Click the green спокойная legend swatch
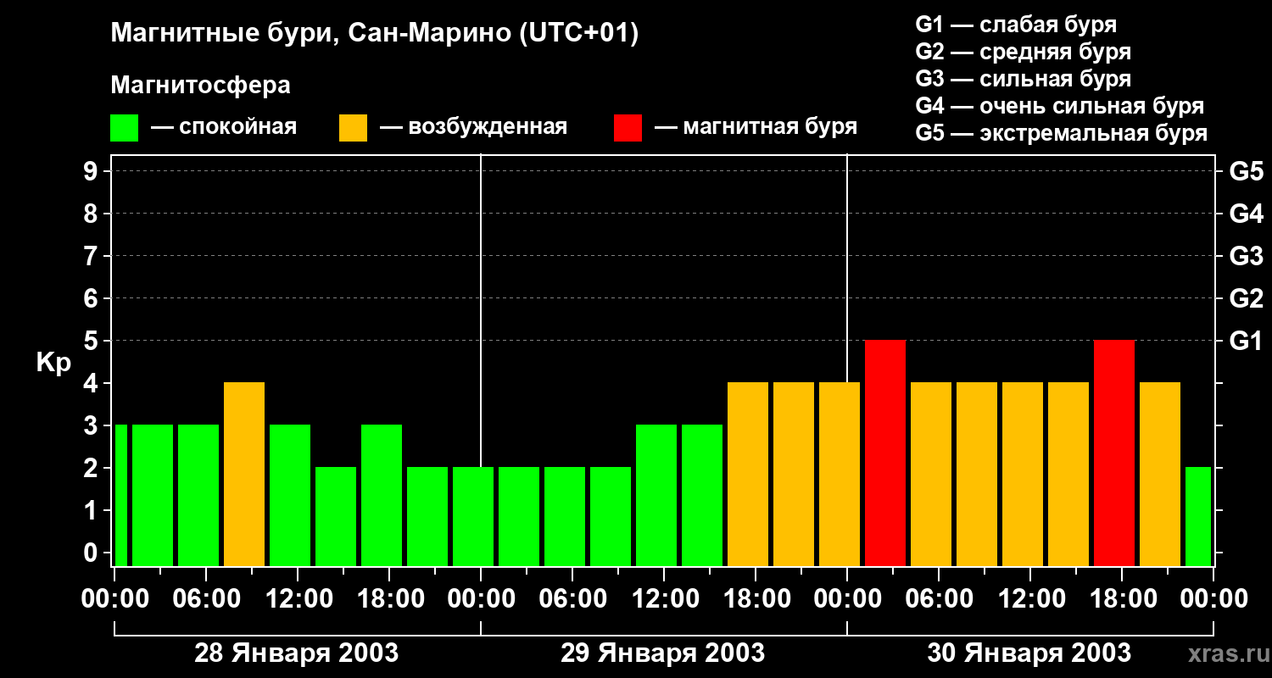 (x=124, y=128)
